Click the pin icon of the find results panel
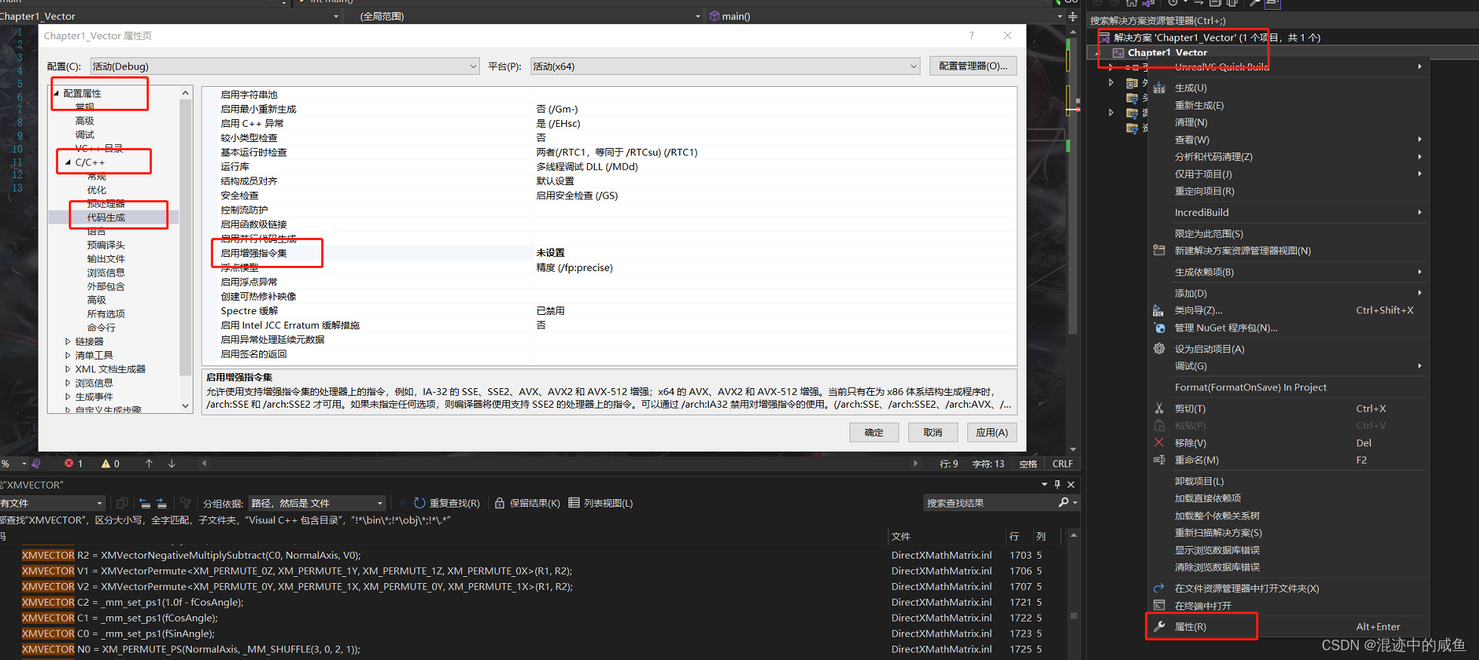The image size is (1479, 660). [x=1057, y=484]
